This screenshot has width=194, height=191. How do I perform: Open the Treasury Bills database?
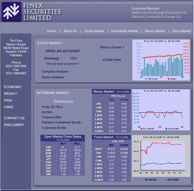pos(51,117)
